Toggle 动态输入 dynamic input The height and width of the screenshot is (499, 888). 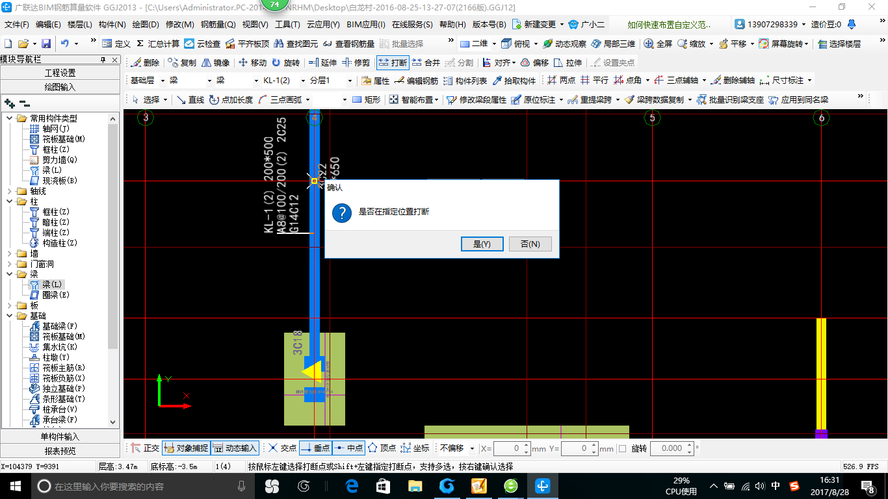tap(235, 448)
